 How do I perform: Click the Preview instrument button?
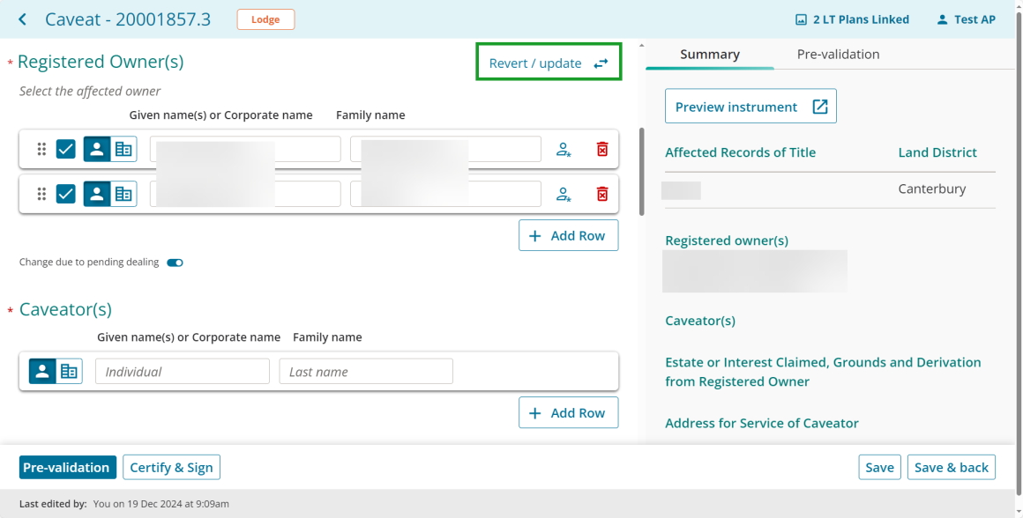[x=751, y=107]
